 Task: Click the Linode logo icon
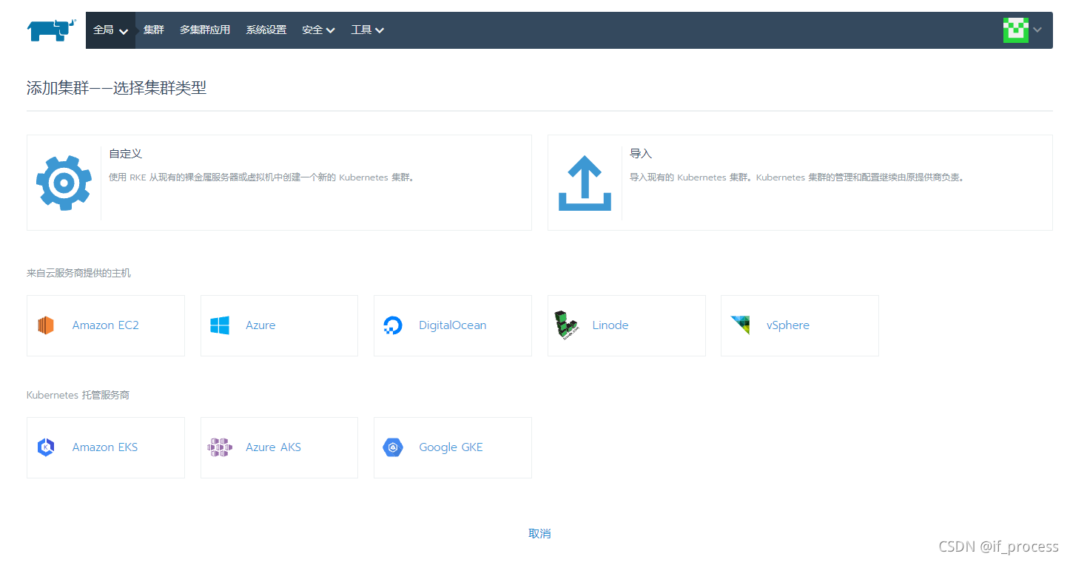tap(567, 324)
